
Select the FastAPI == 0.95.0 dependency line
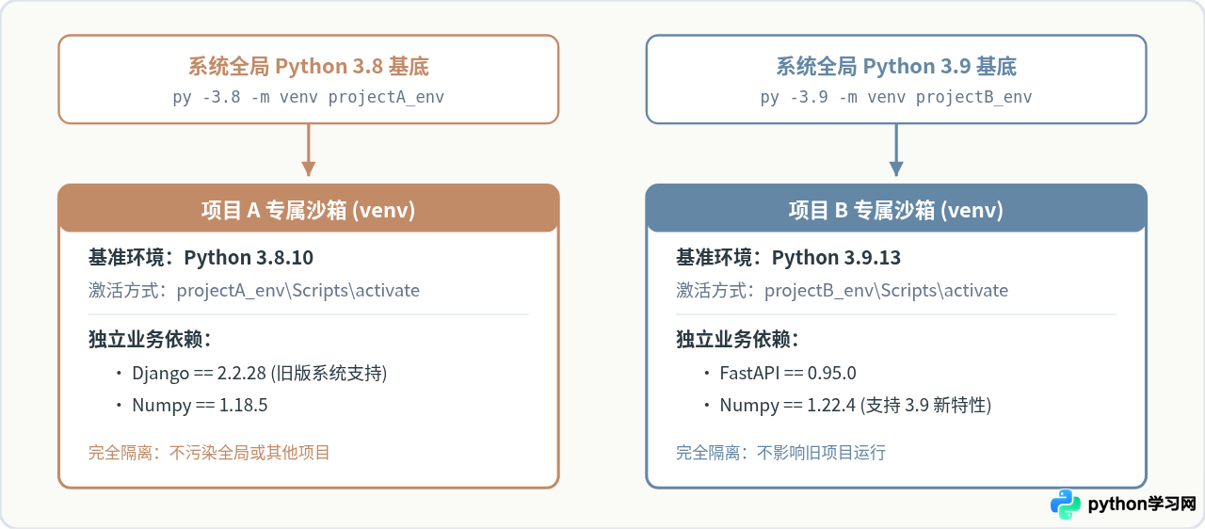779,374
